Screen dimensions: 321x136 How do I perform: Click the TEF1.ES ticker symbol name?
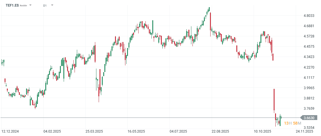[12, 5]
